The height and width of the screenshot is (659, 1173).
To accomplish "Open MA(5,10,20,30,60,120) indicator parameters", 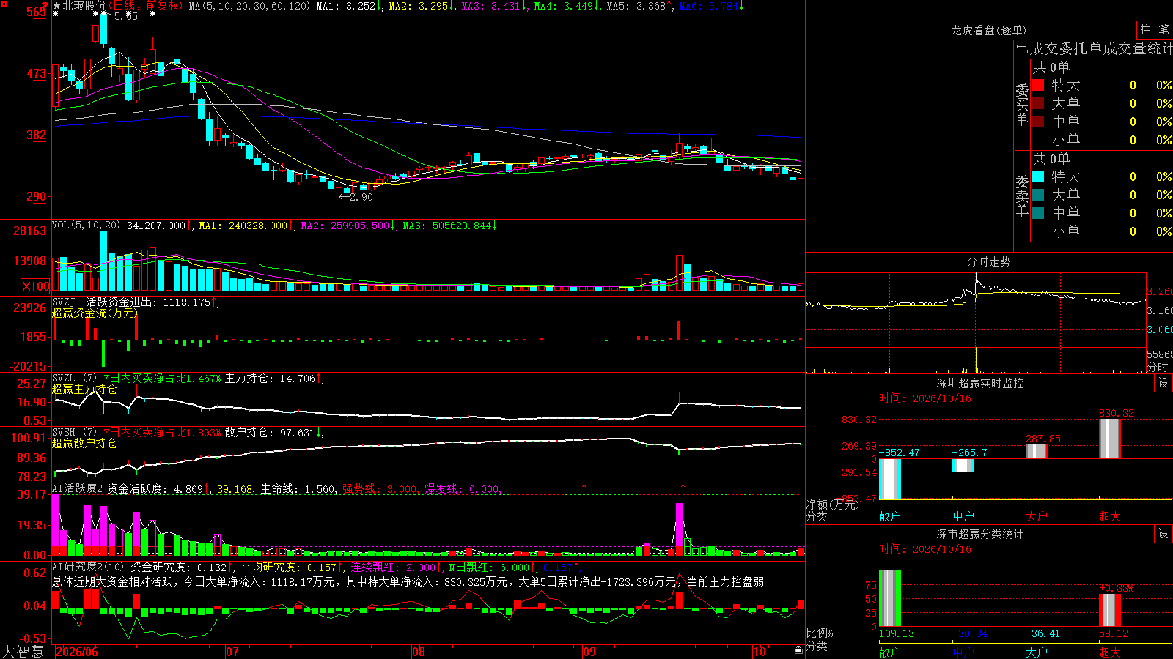I will (x=249, y=6).
